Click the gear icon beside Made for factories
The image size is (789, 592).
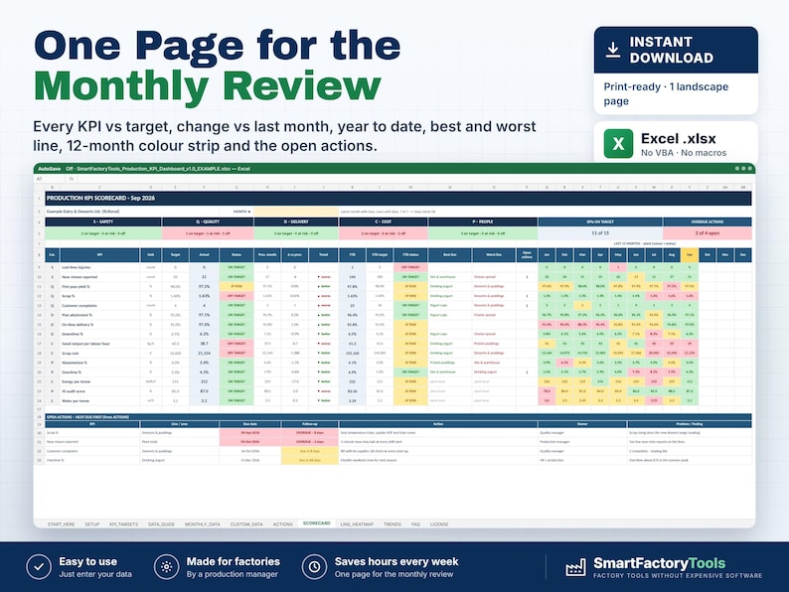167,567
